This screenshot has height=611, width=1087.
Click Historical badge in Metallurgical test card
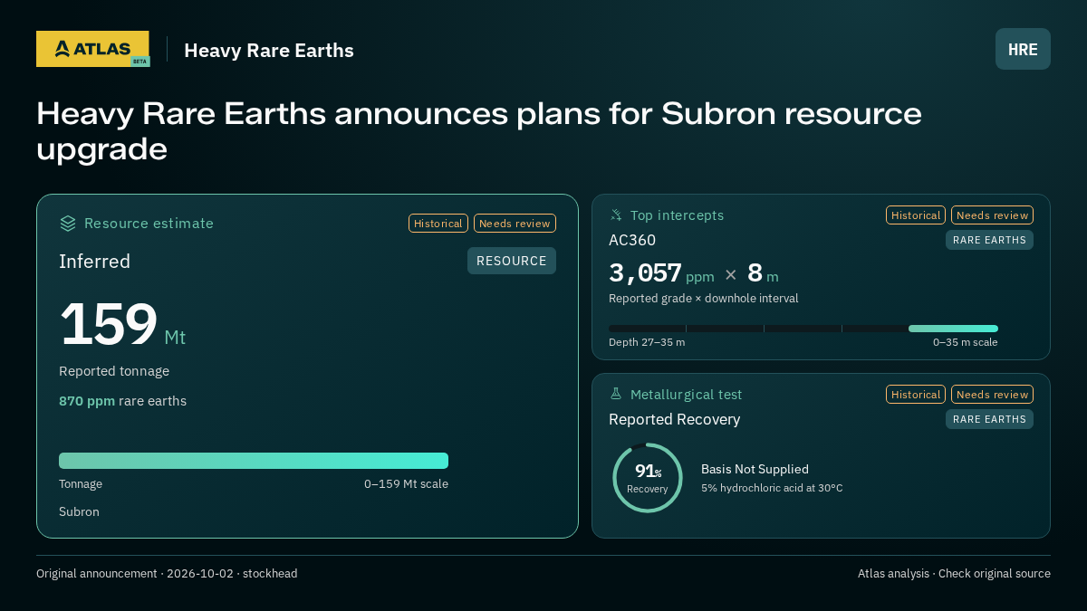(916, 395)
